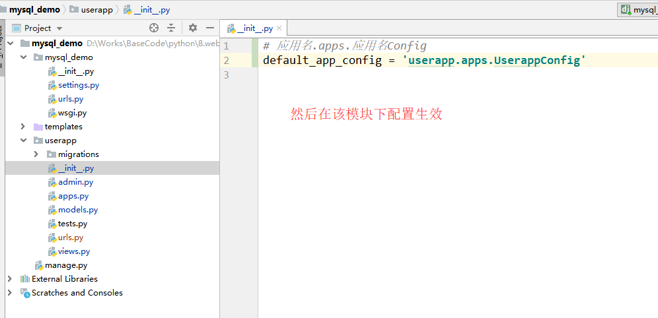Select admin.py in project tree

click(75, 182)
